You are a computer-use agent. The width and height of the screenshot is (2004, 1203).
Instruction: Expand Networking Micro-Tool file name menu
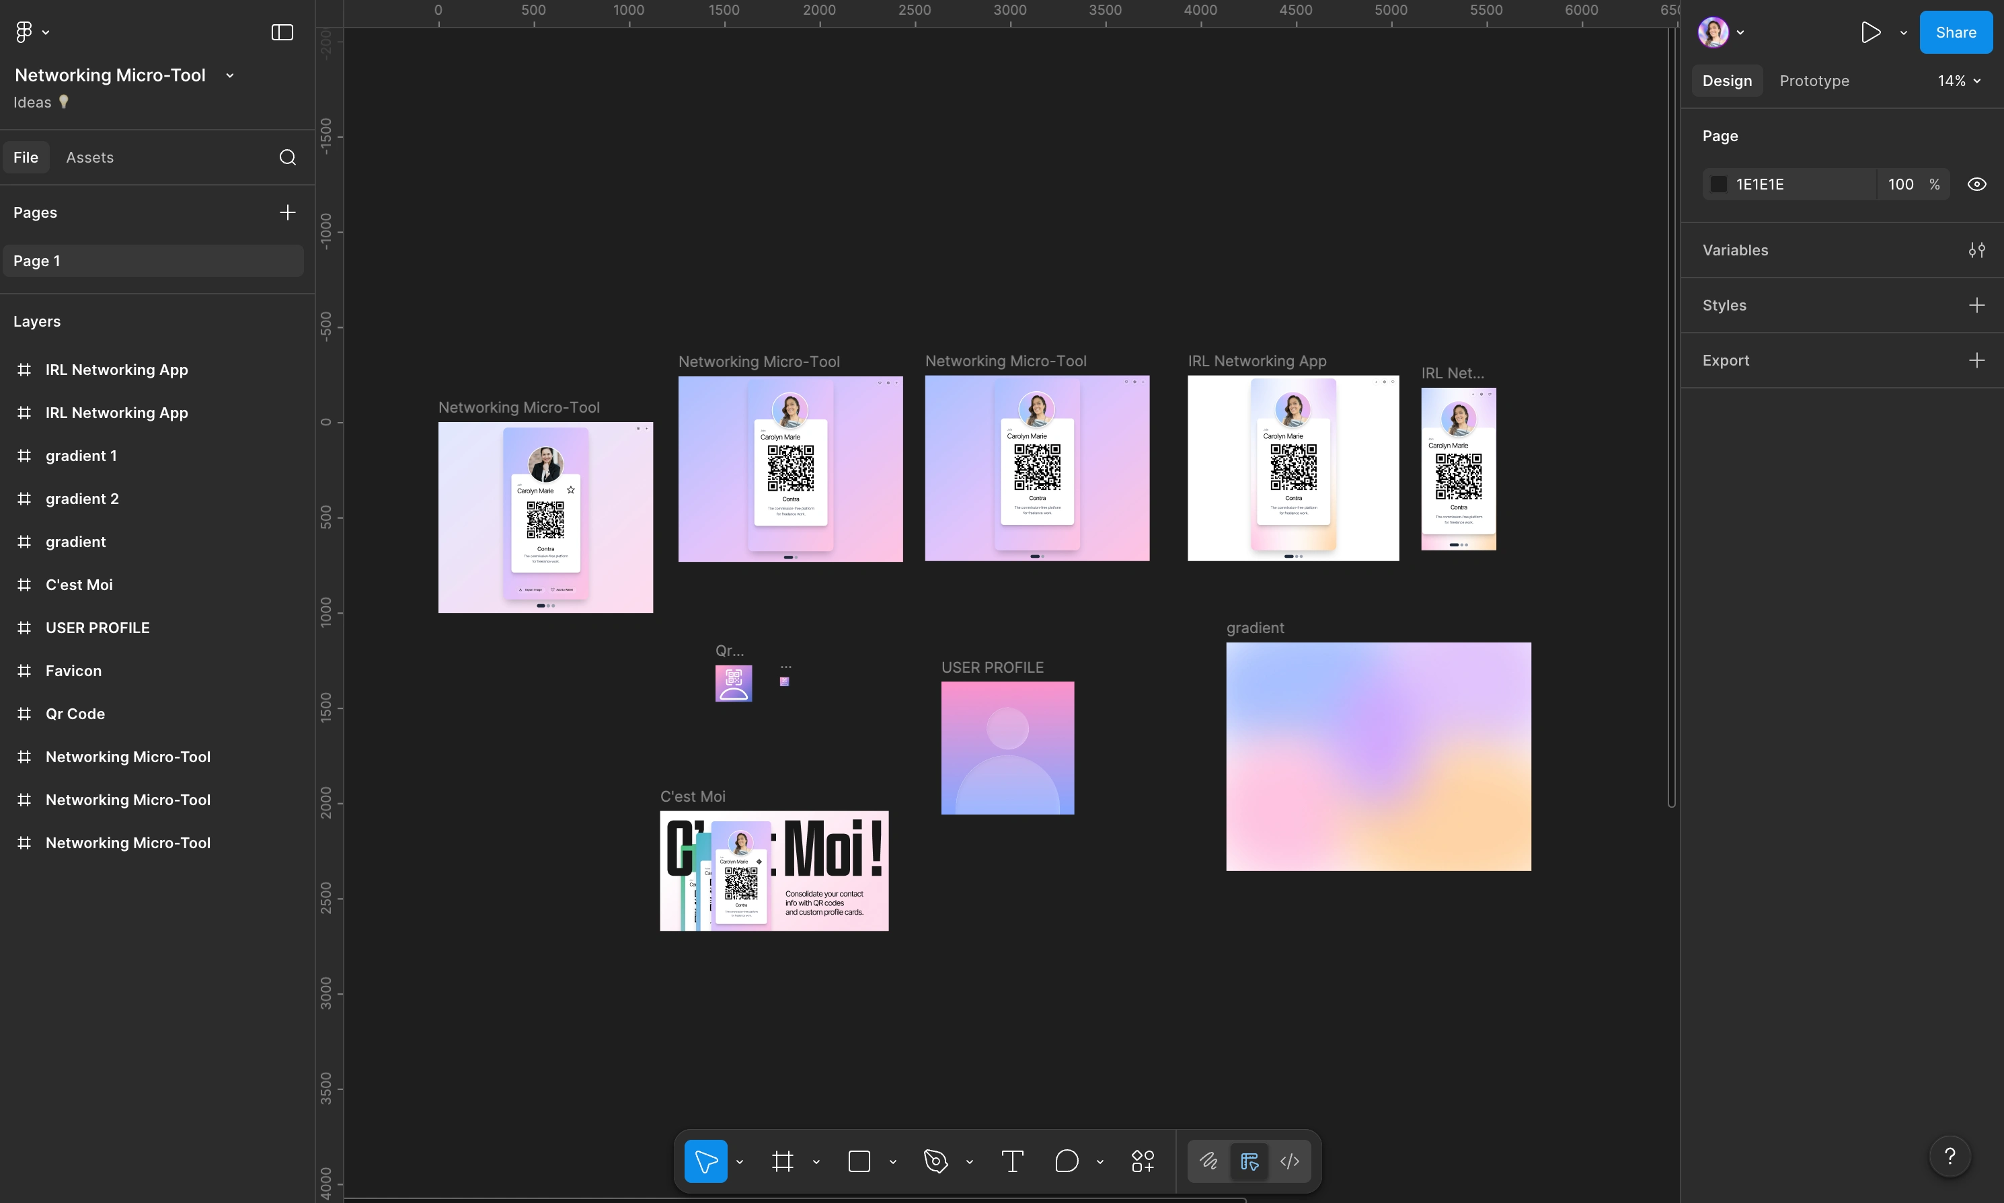click(229, 75)
